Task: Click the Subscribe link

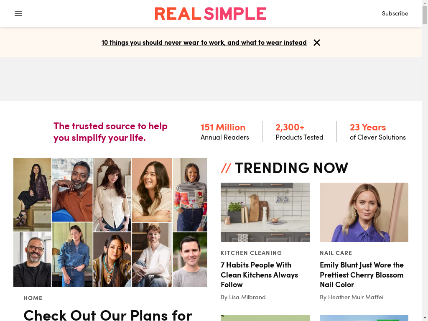Action: coord(395,13)
